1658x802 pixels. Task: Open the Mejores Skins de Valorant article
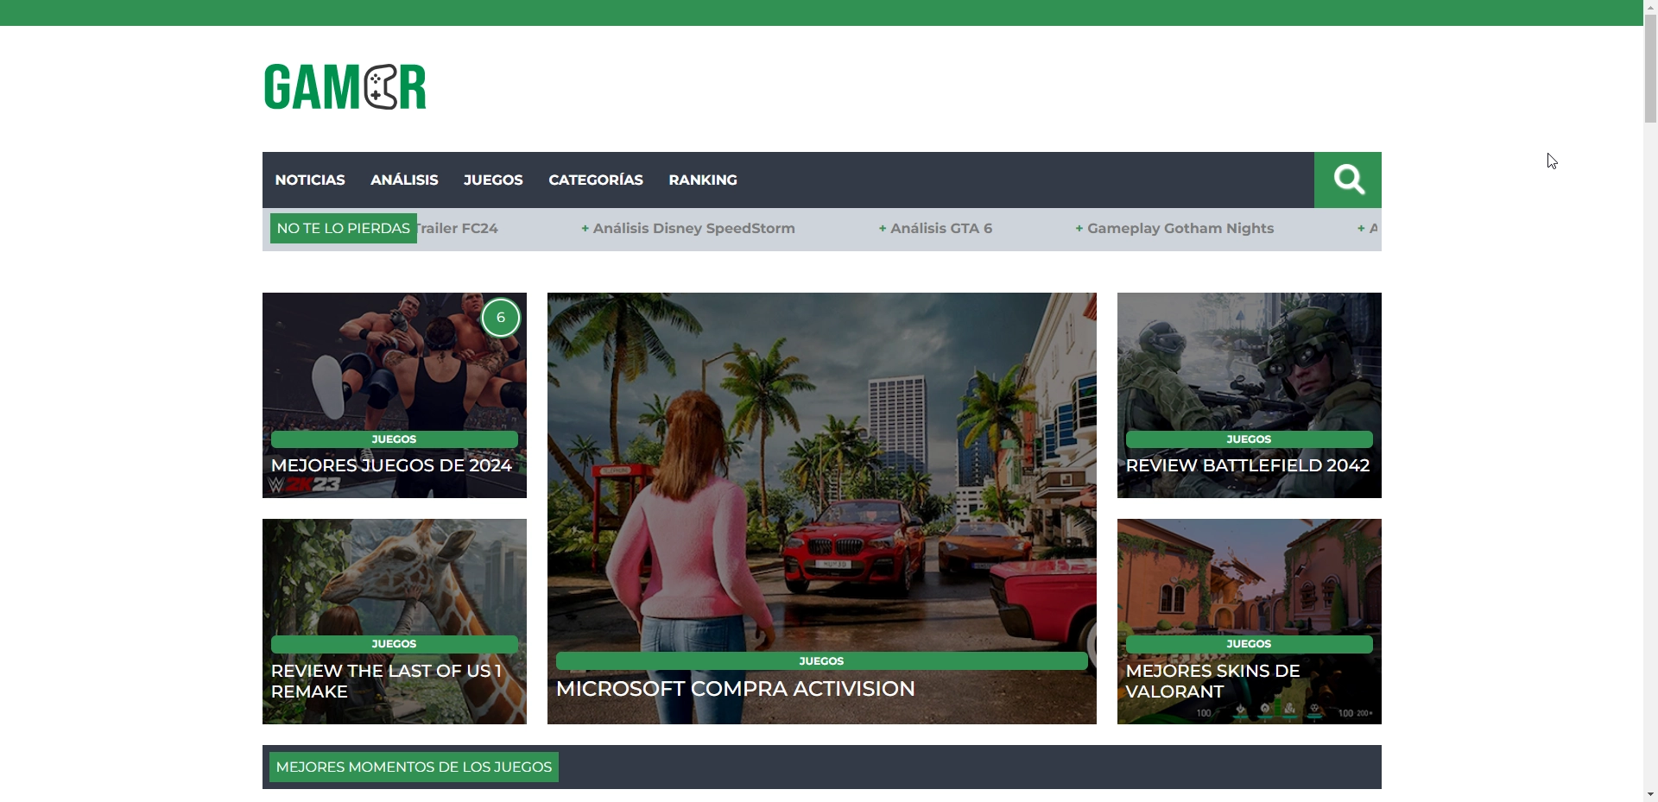pos(1212,681)
